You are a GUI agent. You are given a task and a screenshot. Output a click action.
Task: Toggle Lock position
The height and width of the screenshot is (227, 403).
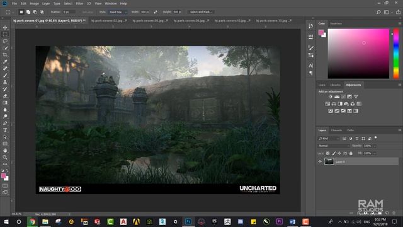(x=339, y=153)
